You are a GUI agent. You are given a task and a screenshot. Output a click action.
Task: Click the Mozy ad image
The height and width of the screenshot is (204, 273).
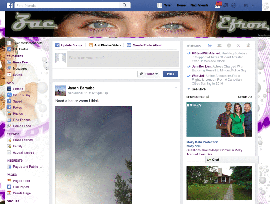219,119
